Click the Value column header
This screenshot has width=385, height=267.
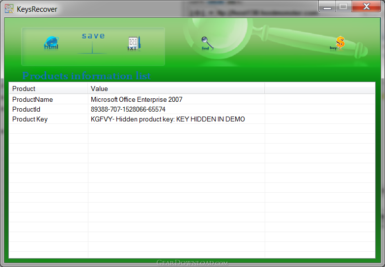click(176, 89)
